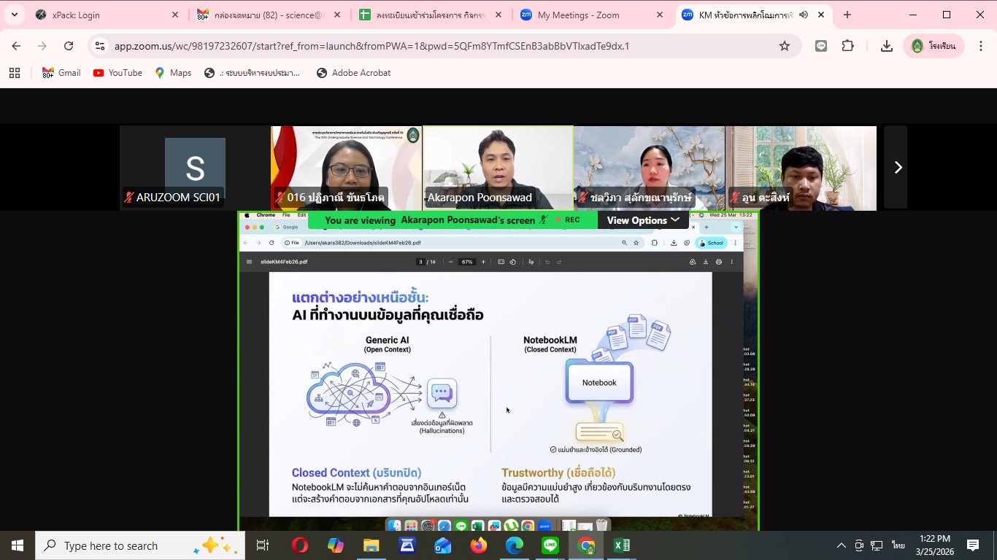The width and height of the screenshot is (997, 560).
Task: Open Task View on the taskbar
Action: 263,545
